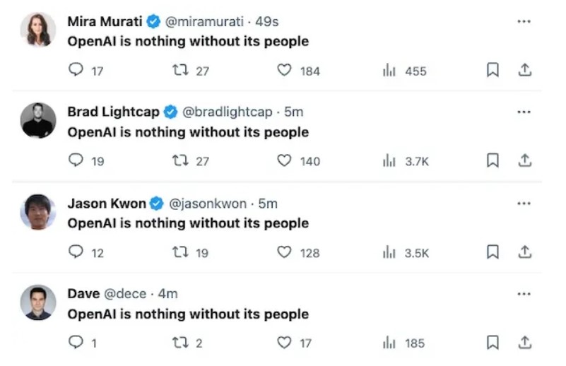This screenshot has height=366, width=566.
Task: Open more options on Mira Murati's tweet
Action: pyautogui.click(x=524, y=22)
